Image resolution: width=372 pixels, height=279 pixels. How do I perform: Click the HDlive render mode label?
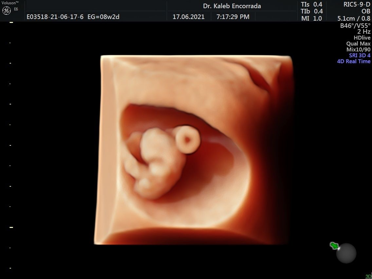(362, 38)
